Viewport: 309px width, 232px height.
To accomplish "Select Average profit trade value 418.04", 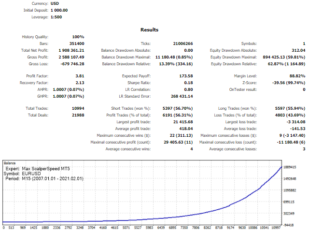I will point(186,129).
